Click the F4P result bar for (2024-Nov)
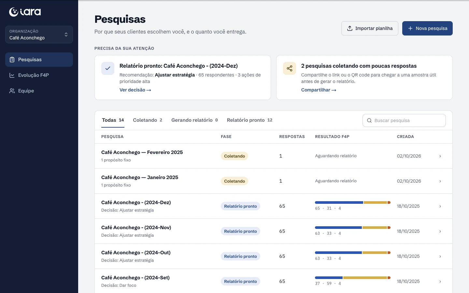 coord(353,228)
